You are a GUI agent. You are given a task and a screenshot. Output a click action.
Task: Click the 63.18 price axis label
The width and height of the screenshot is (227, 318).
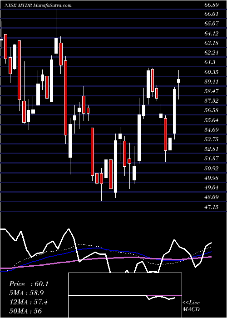(x=212, y=43)
